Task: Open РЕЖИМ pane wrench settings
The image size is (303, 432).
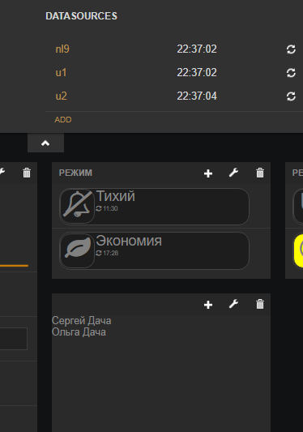Action: [x=233, y=173]
